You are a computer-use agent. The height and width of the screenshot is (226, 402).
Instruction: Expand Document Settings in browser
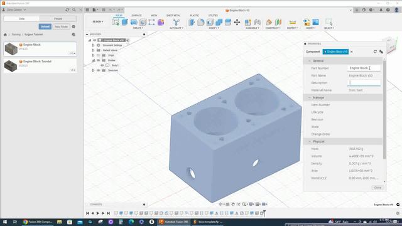click(94, 45)
